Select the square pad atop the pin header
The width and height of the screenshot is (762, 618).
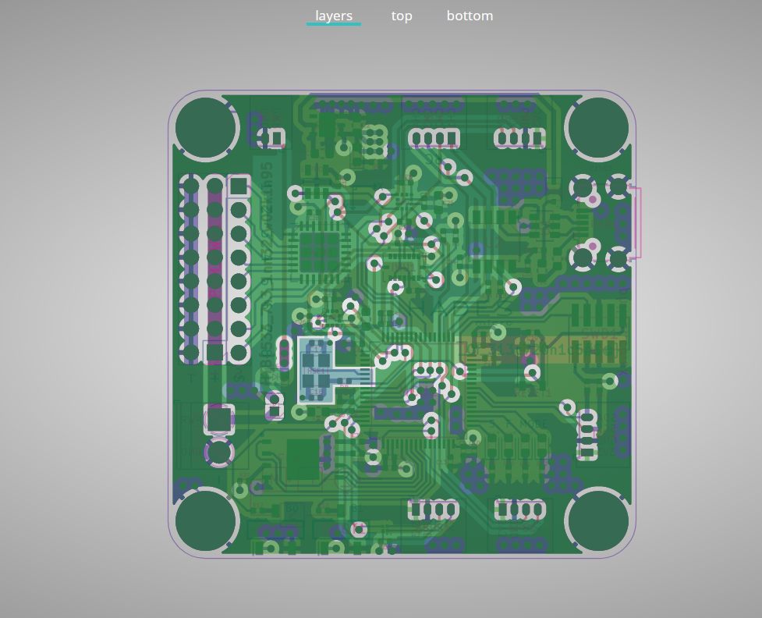(239, 186)
